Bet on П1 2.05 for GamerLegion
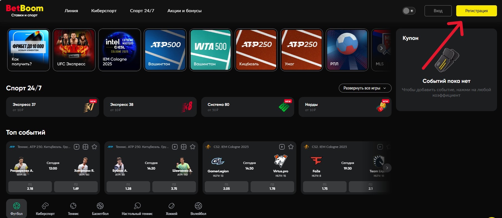Viewport: 502px width, 218px height. pyautogui.click(x=226, y=187)
